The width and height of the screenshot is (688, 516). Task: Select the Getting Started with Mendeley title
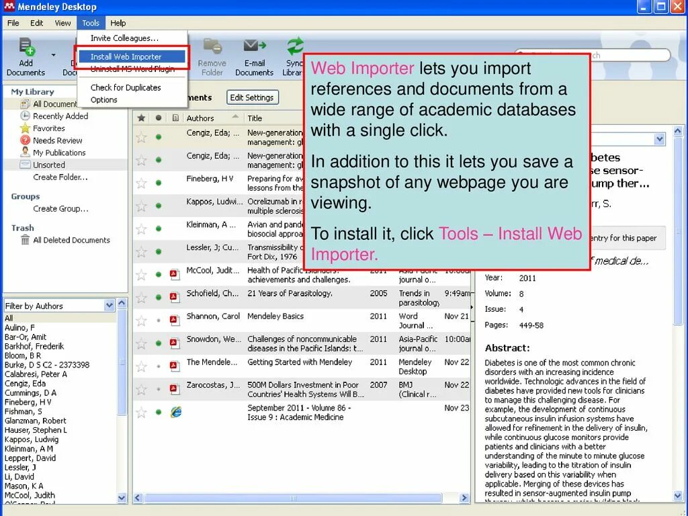tap(300, 362)
